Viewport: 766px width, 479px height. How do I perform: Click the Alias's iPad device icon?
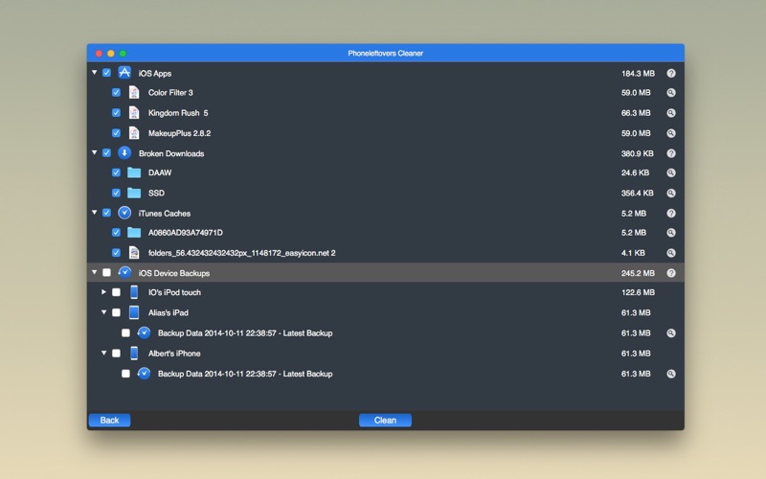(x=134, y=313)
